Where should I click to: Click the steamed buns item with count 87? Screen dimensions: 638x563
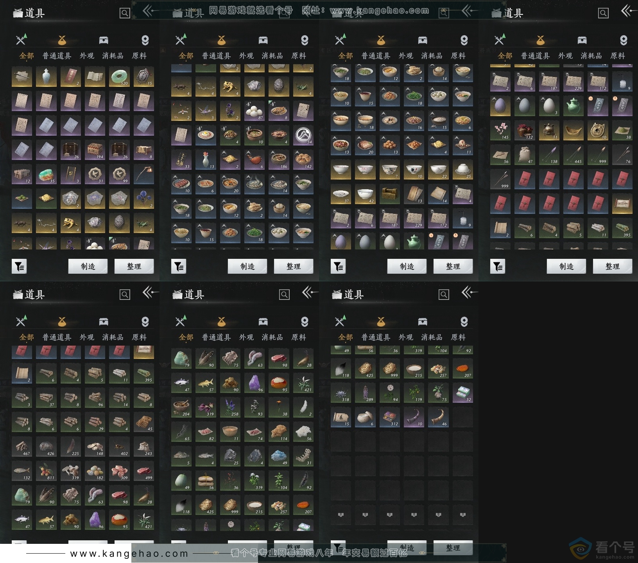(x=254, y=111)
